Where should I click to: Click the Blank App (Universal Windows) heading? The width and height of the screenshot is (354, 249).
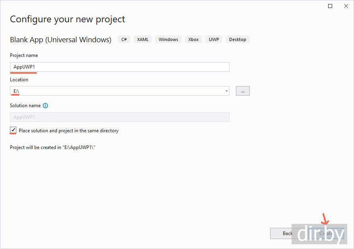(60, 39)
